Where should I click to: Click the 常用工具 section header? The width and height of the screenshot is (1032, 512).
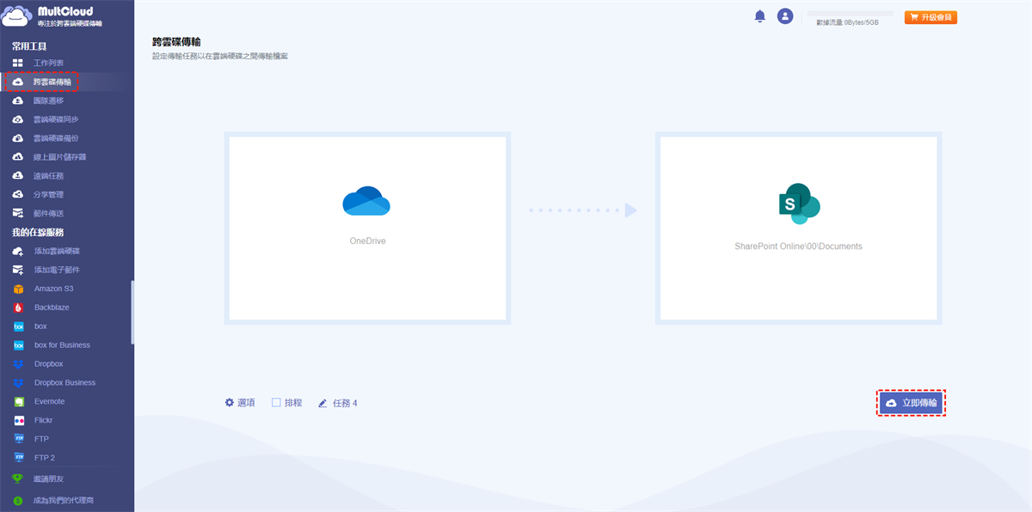pyautogui.click(x=29, y=46)
